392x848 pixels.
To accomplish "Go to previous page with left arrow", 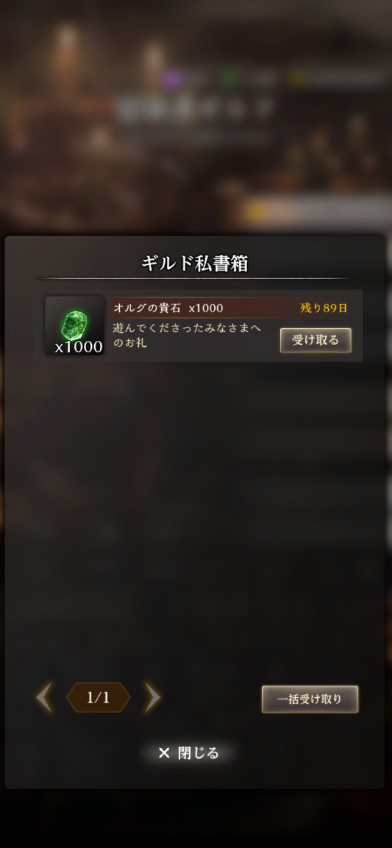I will coord(45,697).
